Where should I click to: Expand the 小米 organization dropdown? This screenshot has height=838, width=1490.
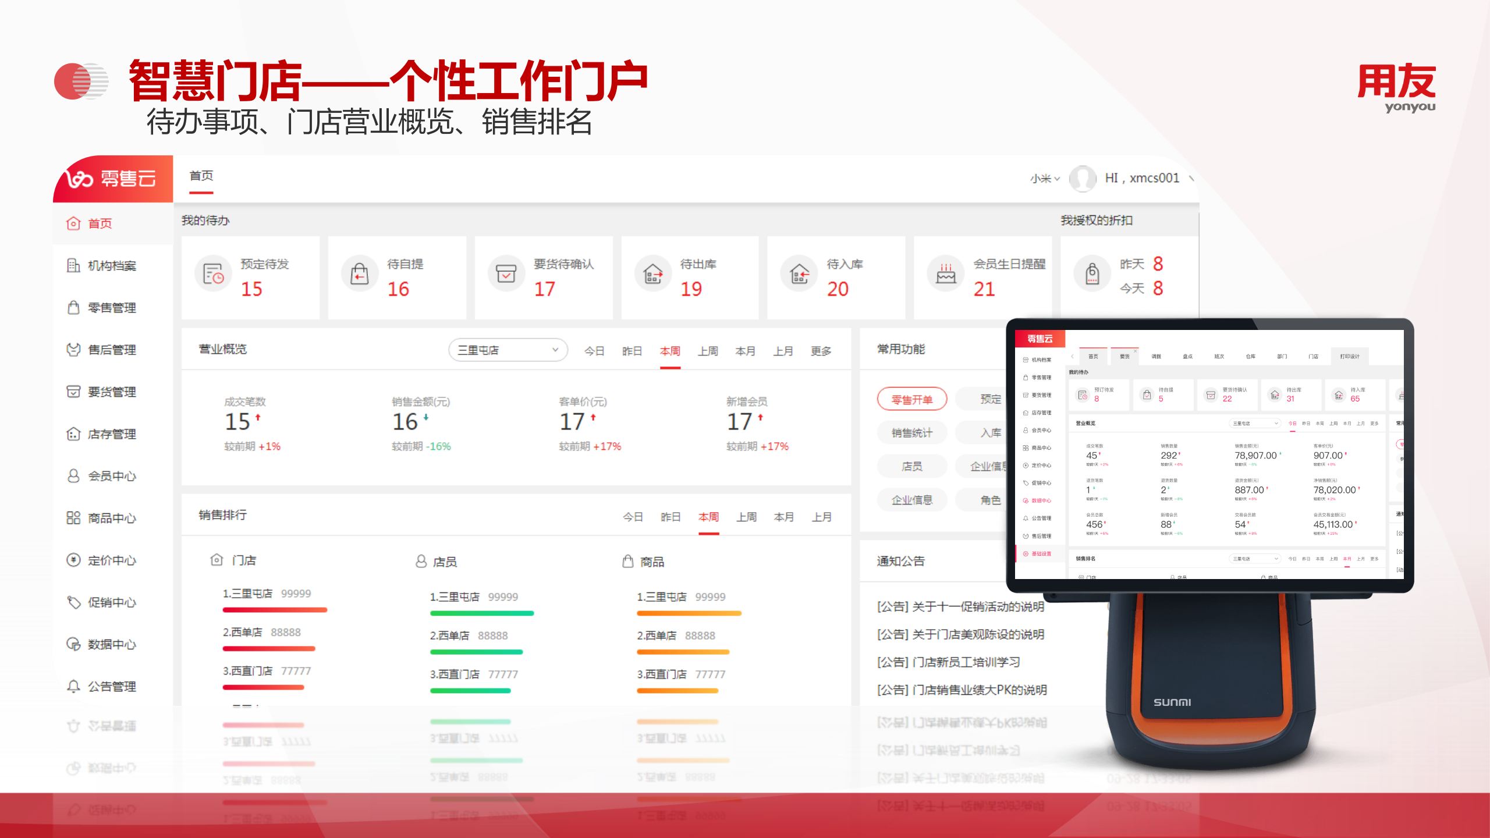pyautogui.click(x=1044, y=179)
